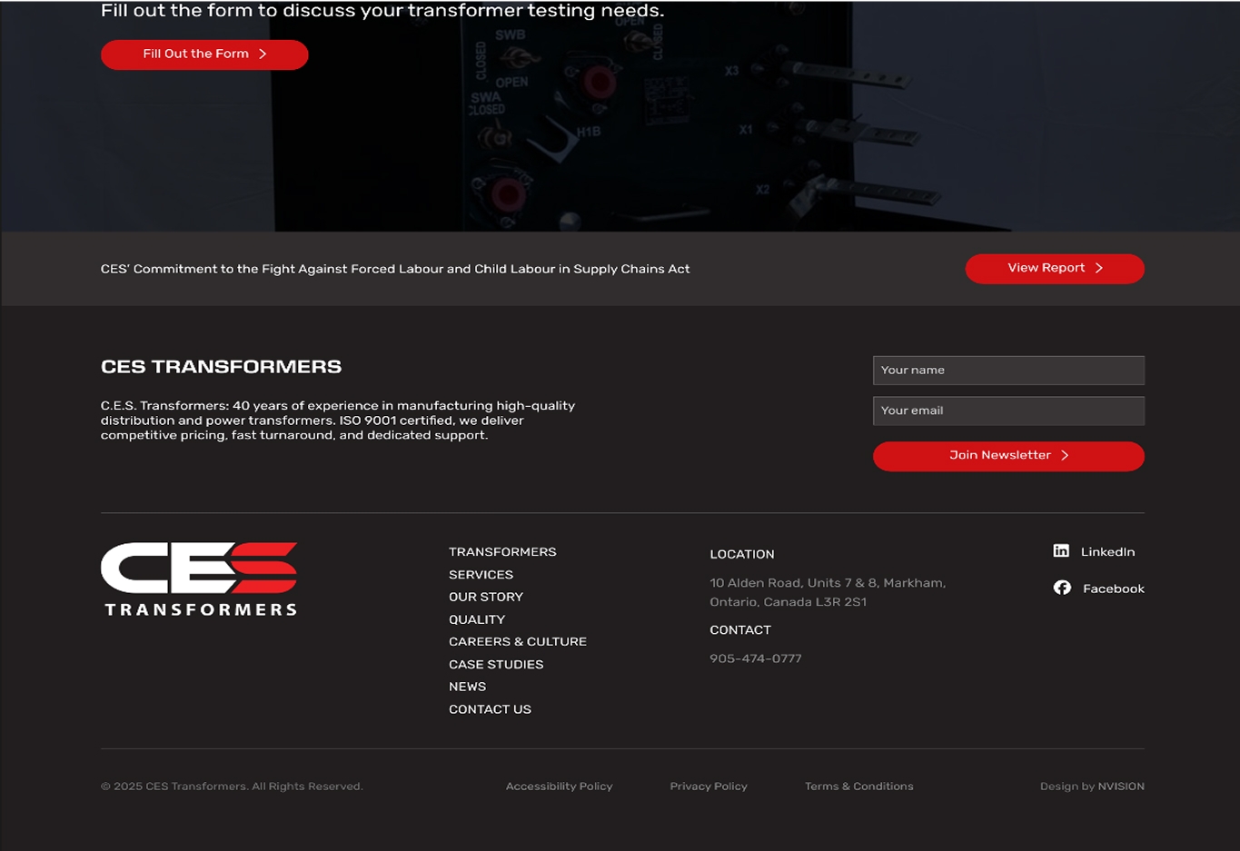Click the CES Transformers footer logo
The image size is (1240, 851).
[x=199, y=579]
